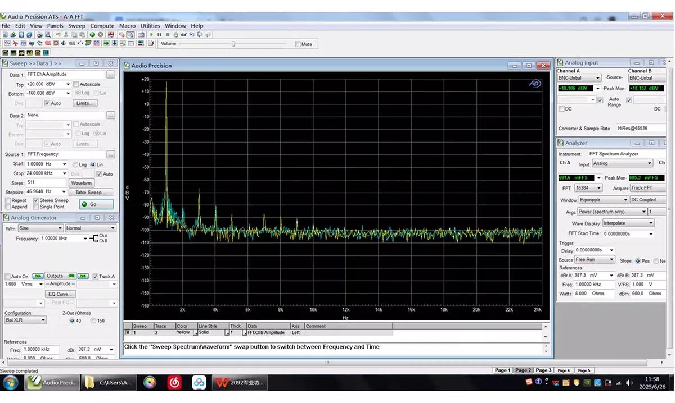Open the File menu
Viewport: 675px width, 403px height.
click(6, 26)
